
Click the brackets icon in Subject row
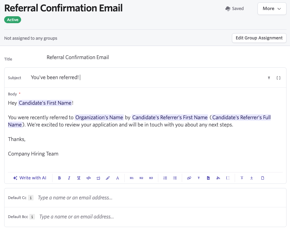(278, 78)
